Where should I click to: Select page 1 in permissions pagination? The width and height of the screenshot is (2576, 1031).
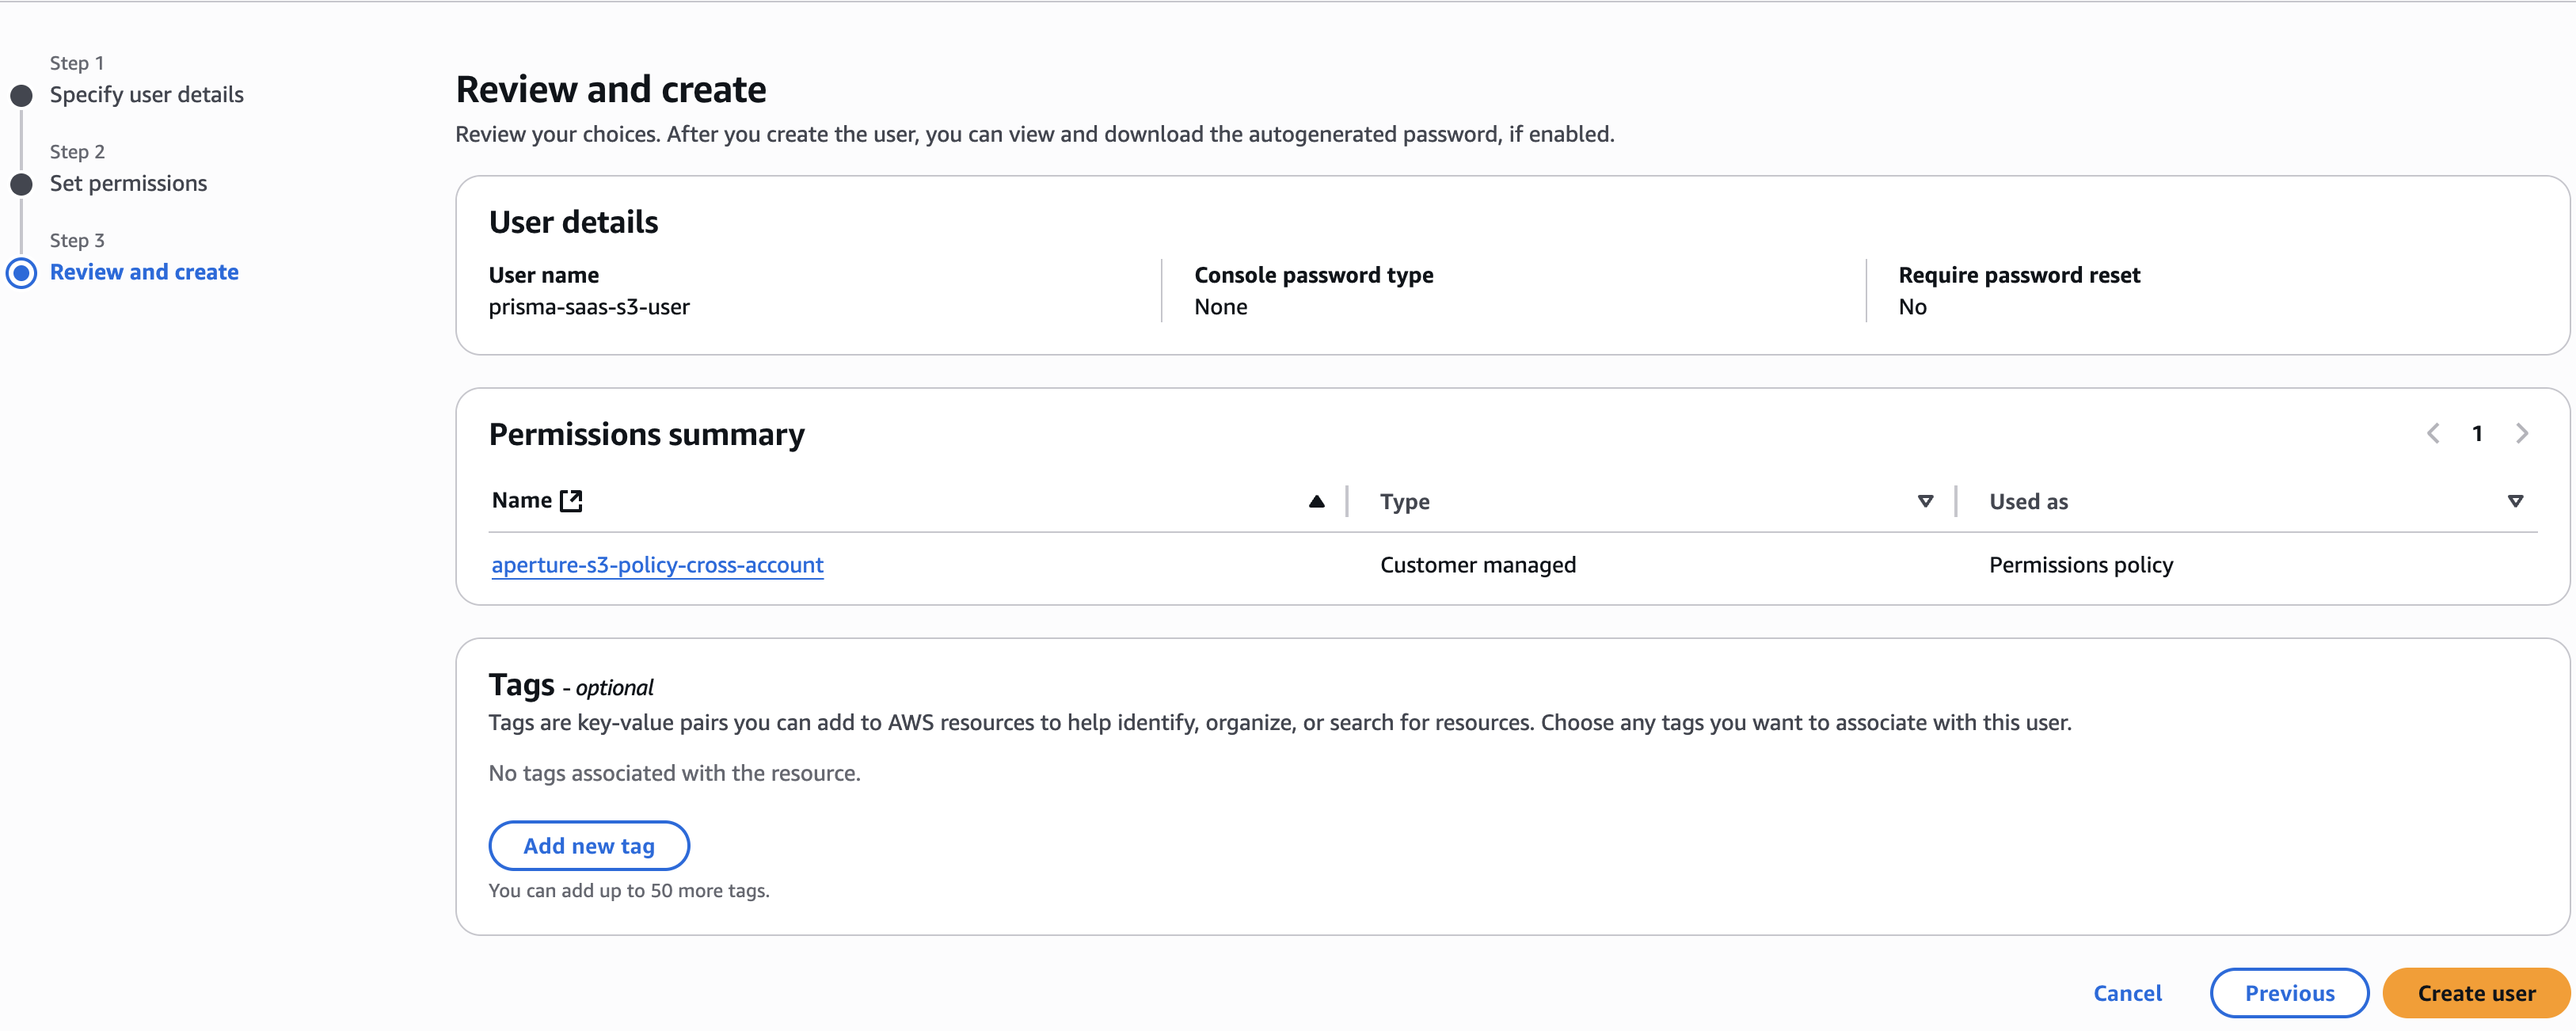point(2477,434)
